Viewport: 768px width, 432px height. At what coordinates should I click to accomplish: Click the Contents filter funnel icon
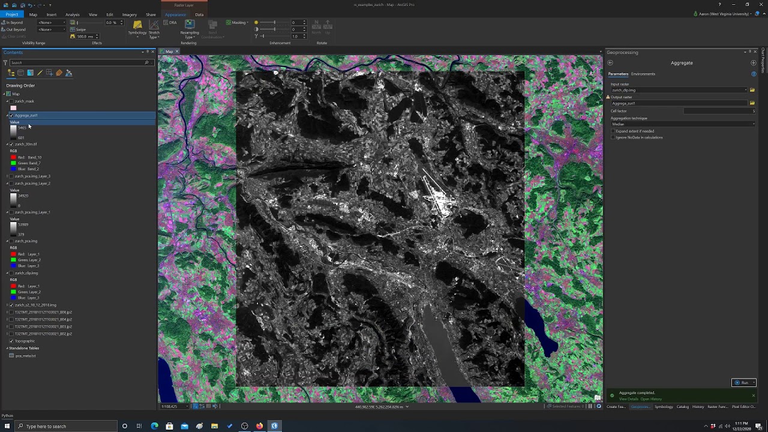(7, 62)
